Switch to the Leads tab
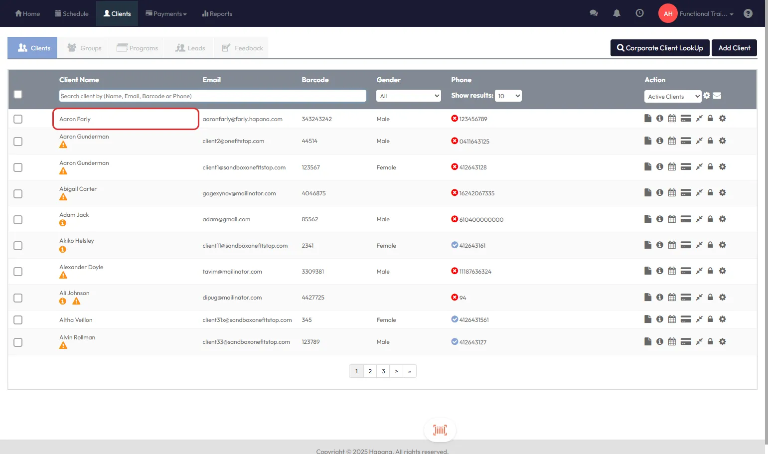Viewport: 768px width, 454px height. click(190, 48)
